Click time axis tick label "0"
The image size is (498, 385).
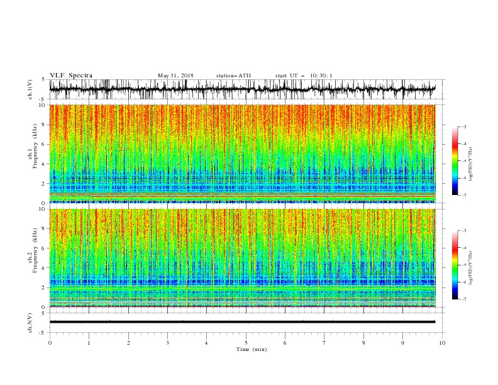click(x=50, y=343)
